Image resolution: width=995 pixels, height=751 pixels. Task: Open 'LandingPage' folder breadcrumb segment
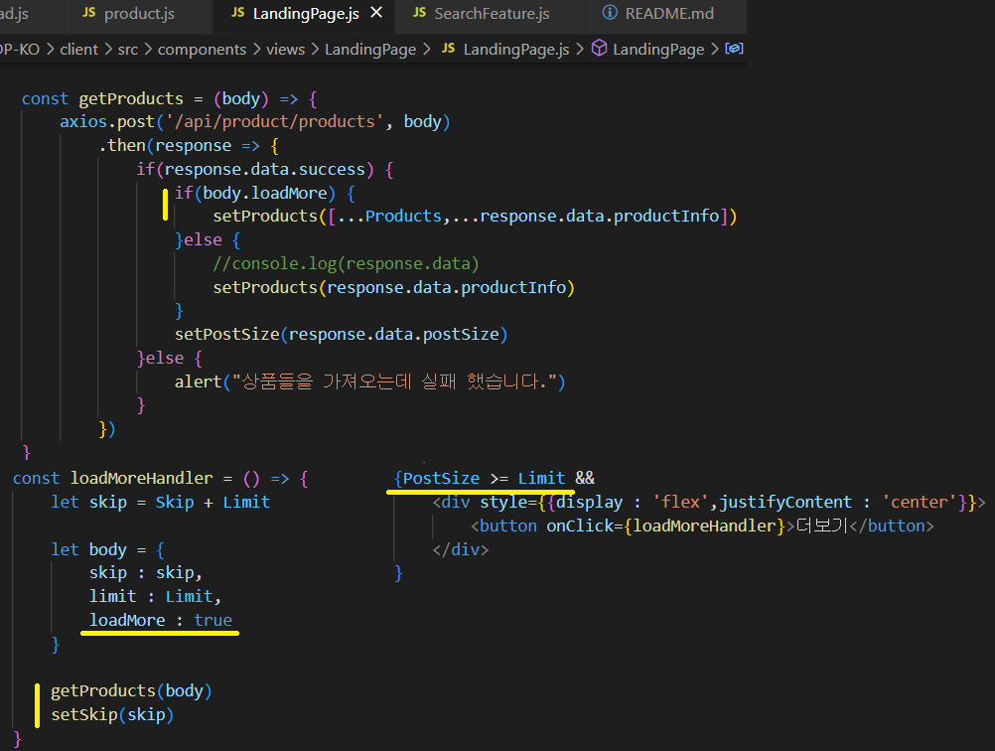pyautogui.click(x=370, y=49)
